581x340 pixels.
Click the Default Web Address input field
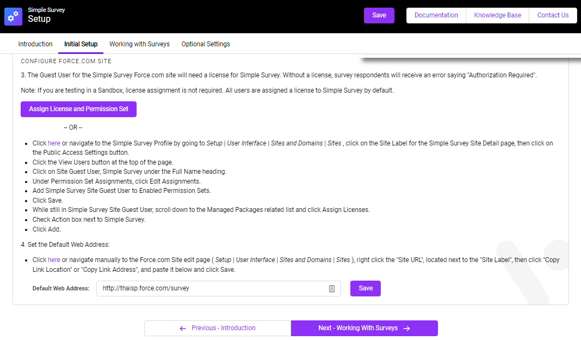point(219,288)
